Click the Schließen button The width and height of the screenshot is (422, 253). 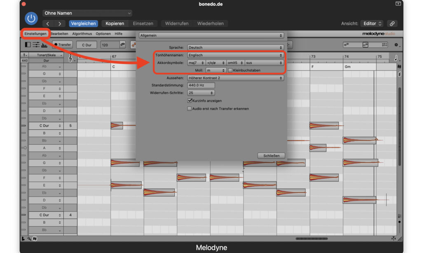point(271,156)
